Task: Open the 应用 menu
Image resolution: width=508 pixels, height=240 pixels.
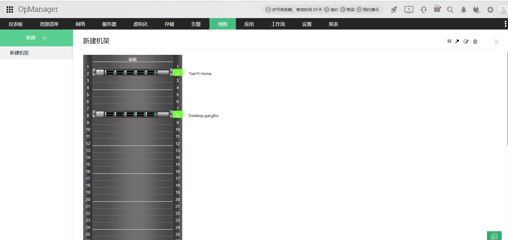Action: 249,24
